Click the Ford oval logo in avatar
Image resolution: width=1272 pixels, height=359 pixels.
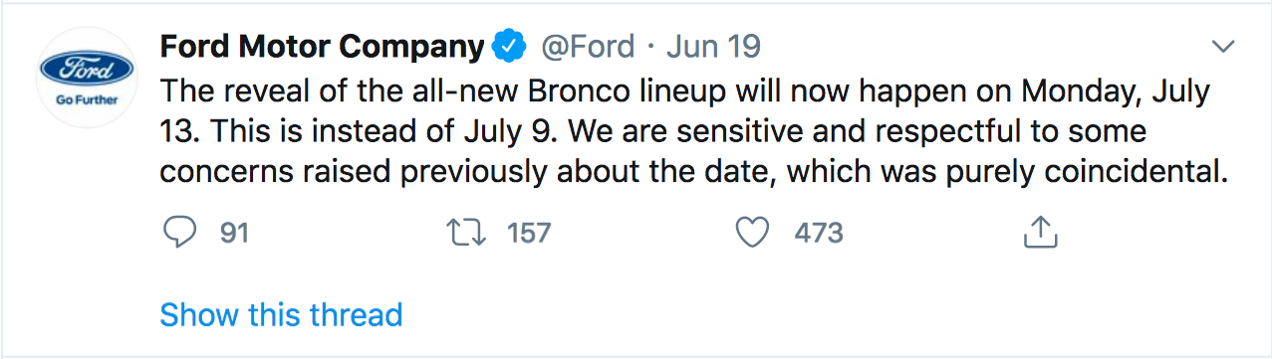86,68
